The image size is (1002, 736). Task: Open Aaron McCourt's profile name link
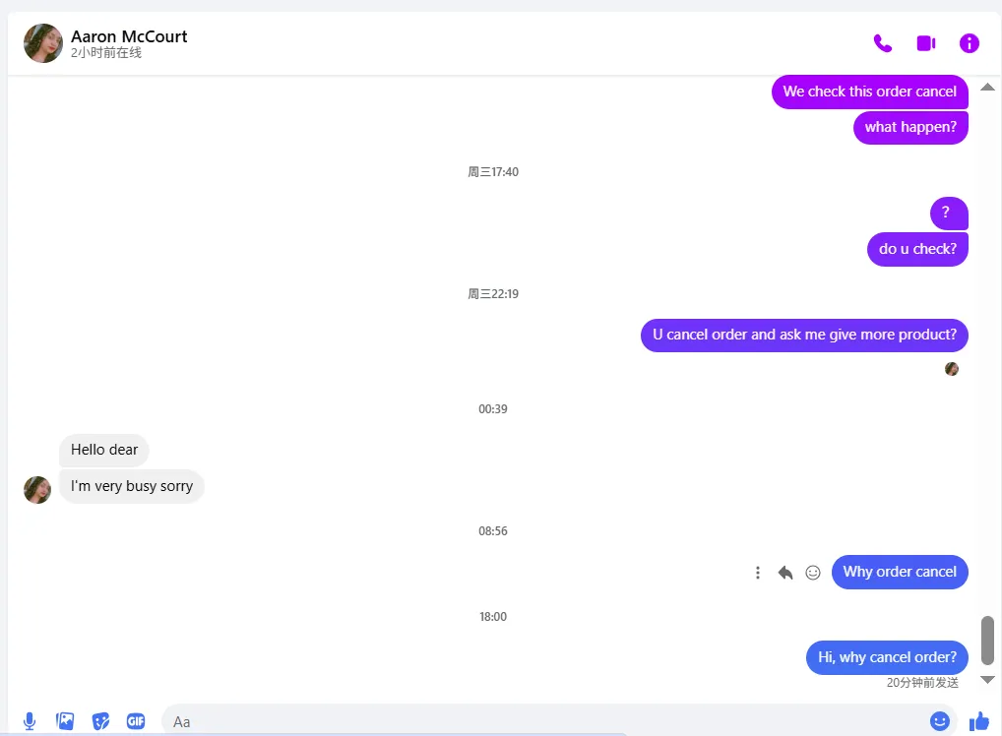point(129,36)
